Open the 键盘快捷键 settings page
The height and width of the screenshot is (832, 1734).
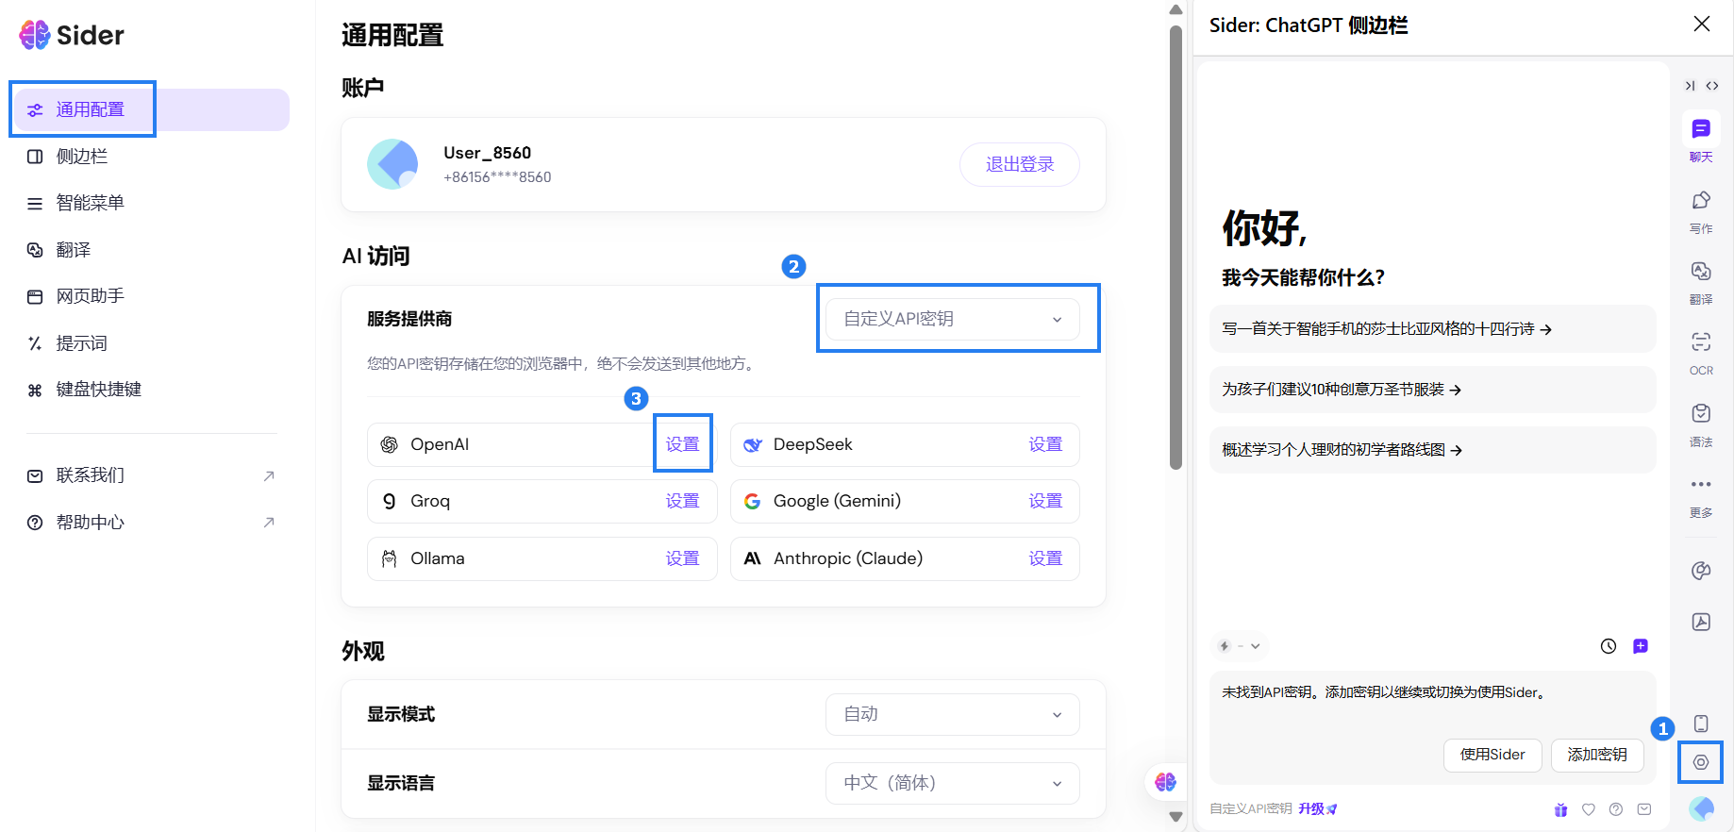pos(98,390)
